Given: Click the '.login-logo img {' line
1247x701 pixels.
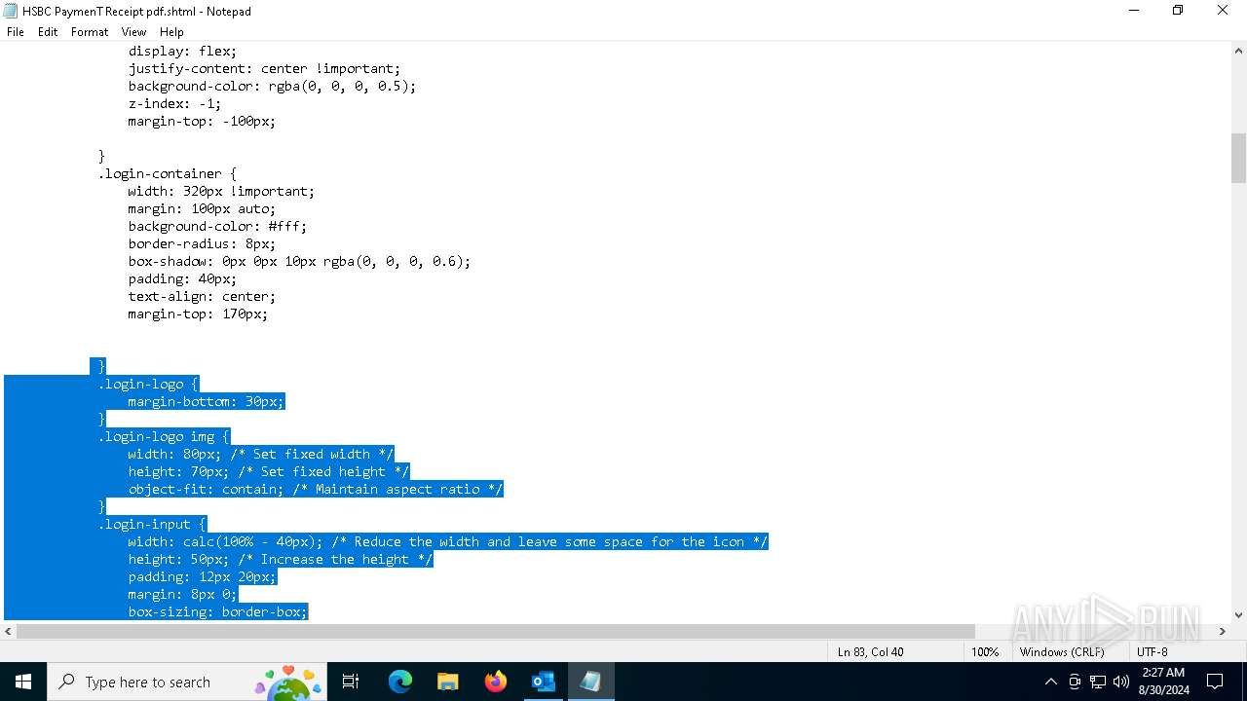Looking at the screenshot, I should tap(163, 436).
